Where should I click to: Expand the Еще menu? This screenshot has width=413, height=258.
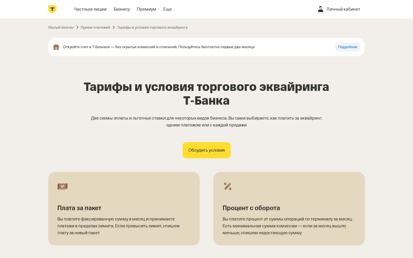(167, 9)
